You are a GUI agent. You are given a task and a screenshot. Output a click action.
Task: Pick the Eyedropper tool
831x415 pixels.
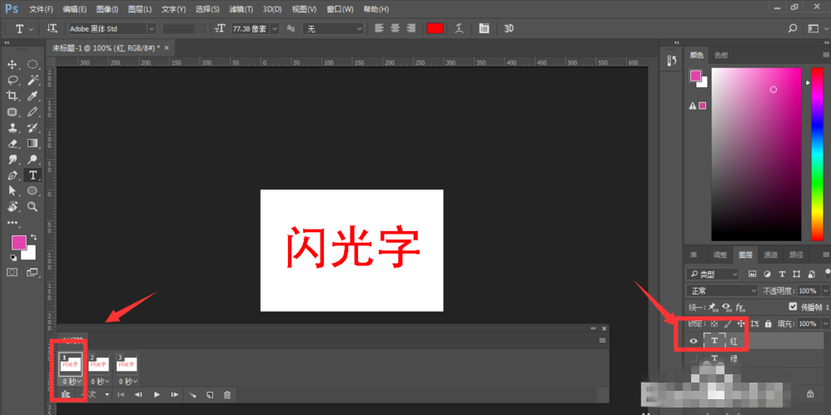point(32,96)
